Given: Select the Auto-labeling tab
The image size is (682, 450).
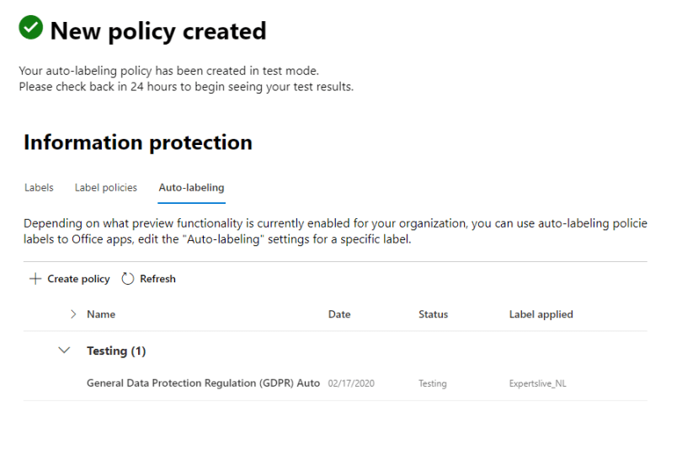Looking at the screenshot, I should pyautogui.click(x=191, y=188).
